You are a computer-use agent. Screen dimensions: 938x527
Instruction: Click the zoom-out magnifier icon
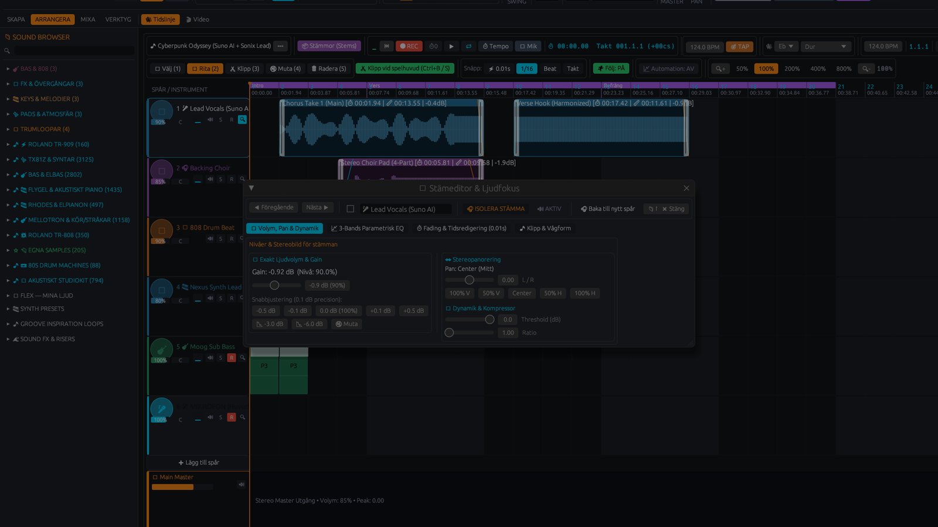click(x=865, y=69)
